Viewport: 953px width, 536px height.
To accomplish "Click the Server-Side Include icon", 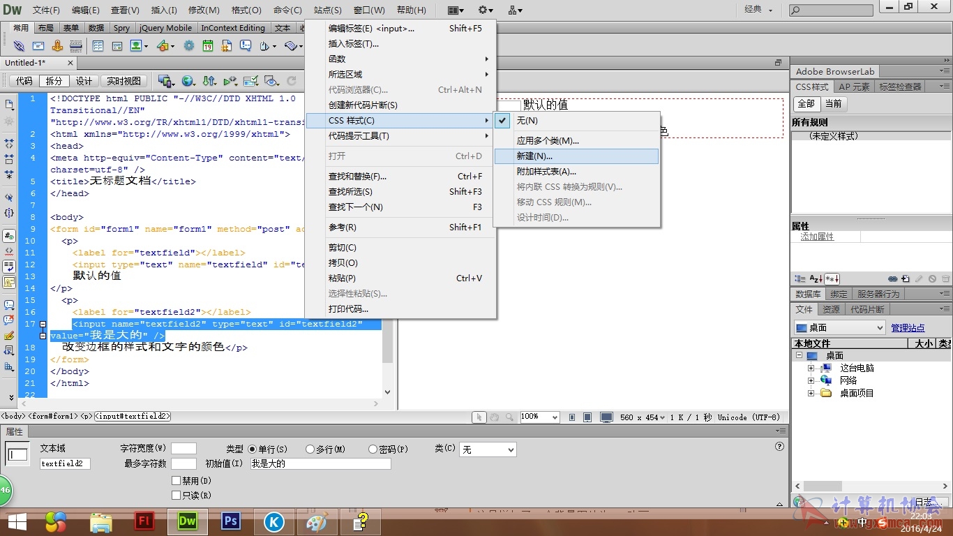I will [x=227, y=45].
